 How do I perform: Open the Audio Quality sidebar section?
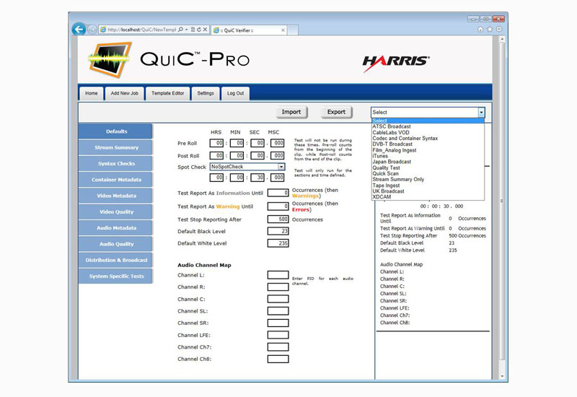point(115,244)
